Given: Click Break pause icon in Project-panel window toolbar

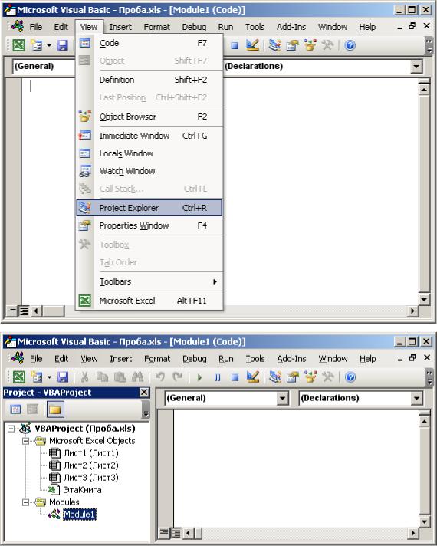Looking at the screenshot, I should [x=217, y=377].
